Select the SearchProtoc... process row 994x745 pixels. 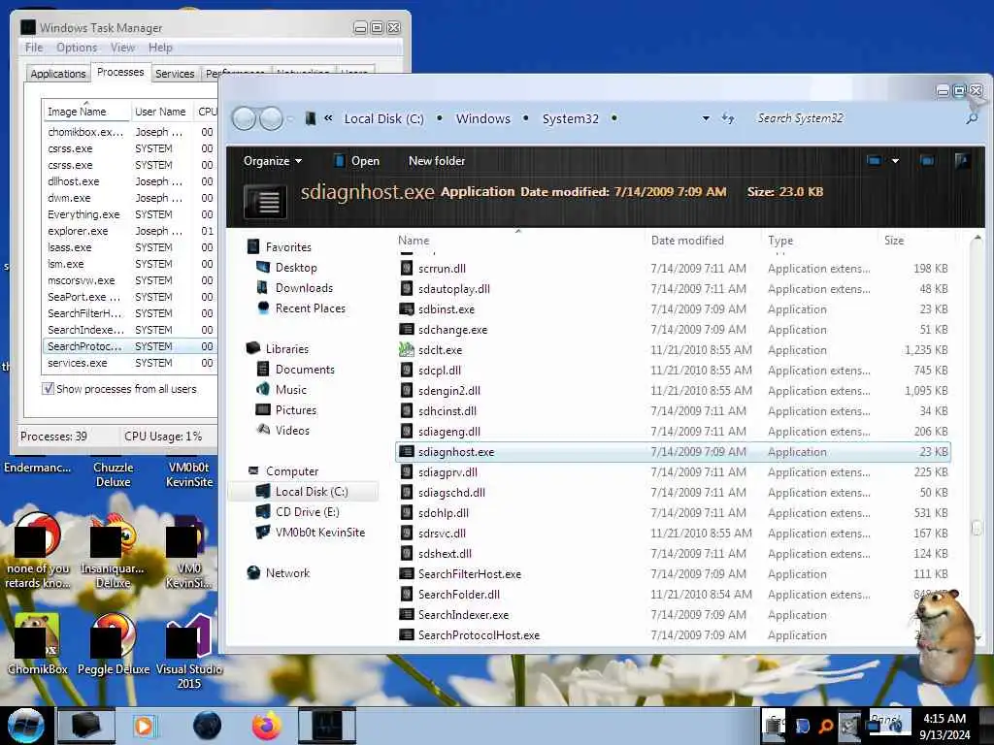129,346
